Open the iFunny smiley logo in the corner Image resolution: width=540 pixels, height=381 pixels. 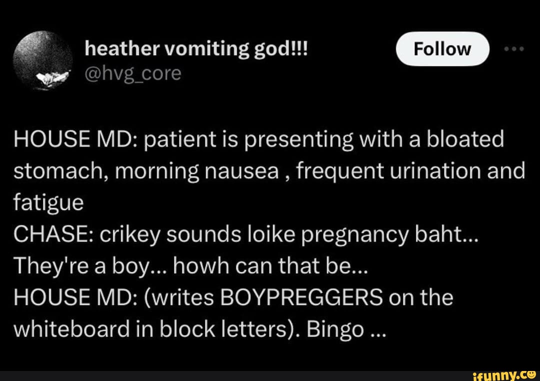pyautogui.click(x=531, y=374)
